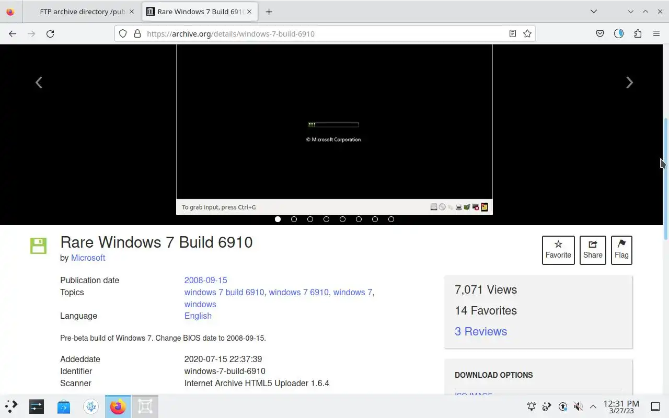
Task: Go back to the previous page
Action: coord(13,33)
